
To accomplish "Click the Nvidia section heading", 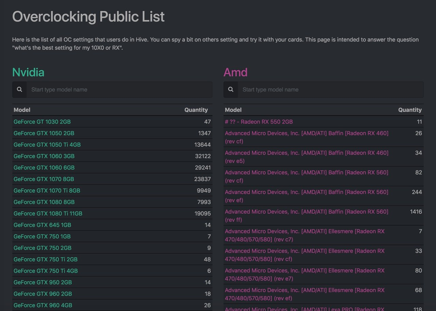I will click(28, 72).
